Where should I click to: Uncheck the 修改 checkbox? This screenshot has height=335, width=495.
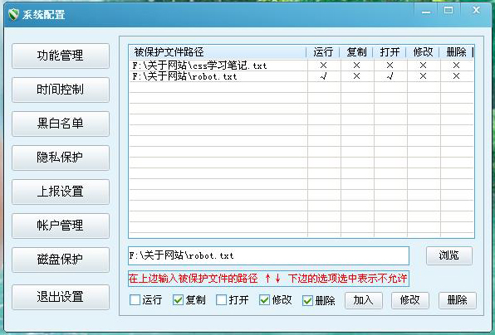click(265, 300)
